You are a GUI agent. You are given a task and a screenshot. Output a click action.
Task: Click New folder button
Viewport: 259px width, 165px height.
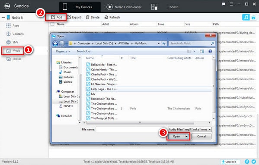pos(84,51)
